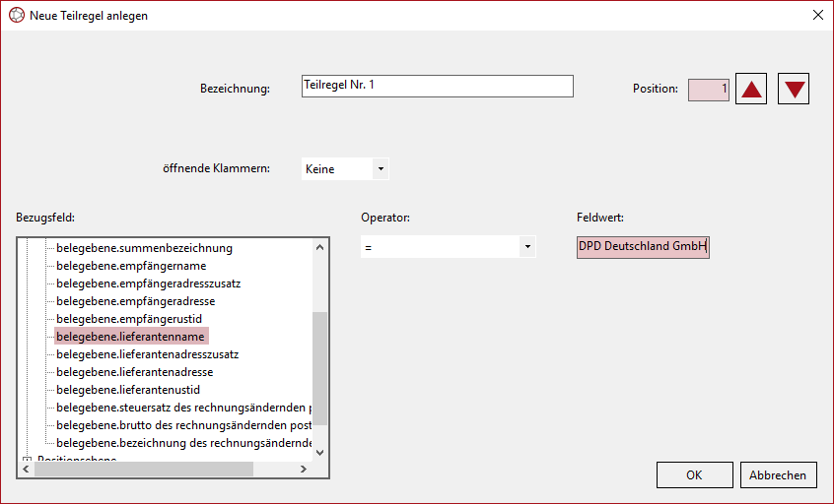834x504 pixels.
Task: Click scroll up arrow in Bezugsfeld list
Action: (x=319, y=247)
